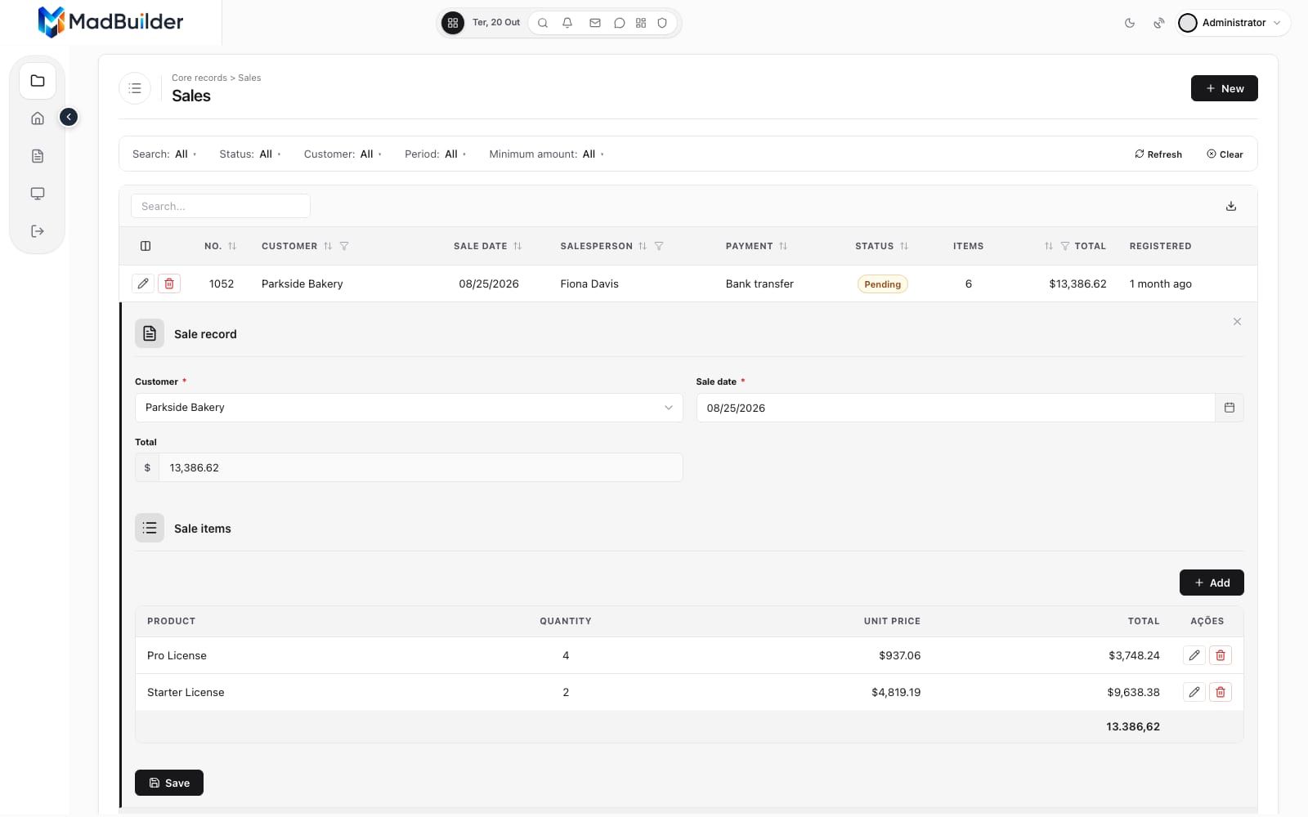The height and width of the screenshot is (817, 1308).
Task: Open notifications bell icon
Action: click(567, 23)
